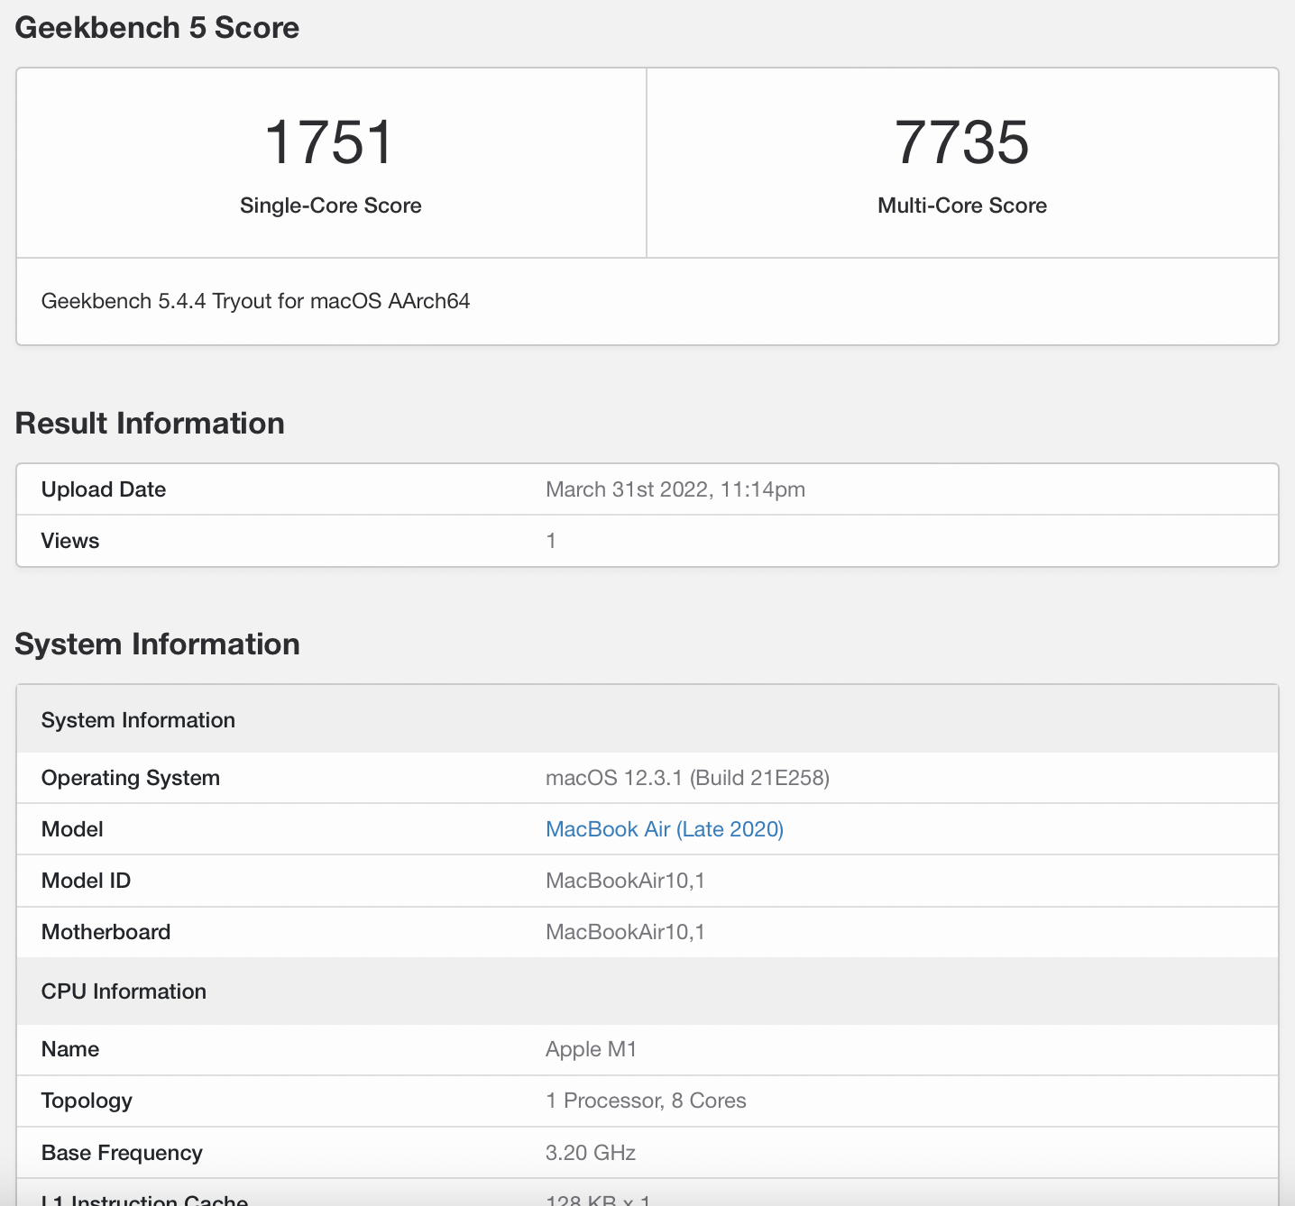Click the Motherboard label
This screenshot has width=1295, height=1206.
106,932
